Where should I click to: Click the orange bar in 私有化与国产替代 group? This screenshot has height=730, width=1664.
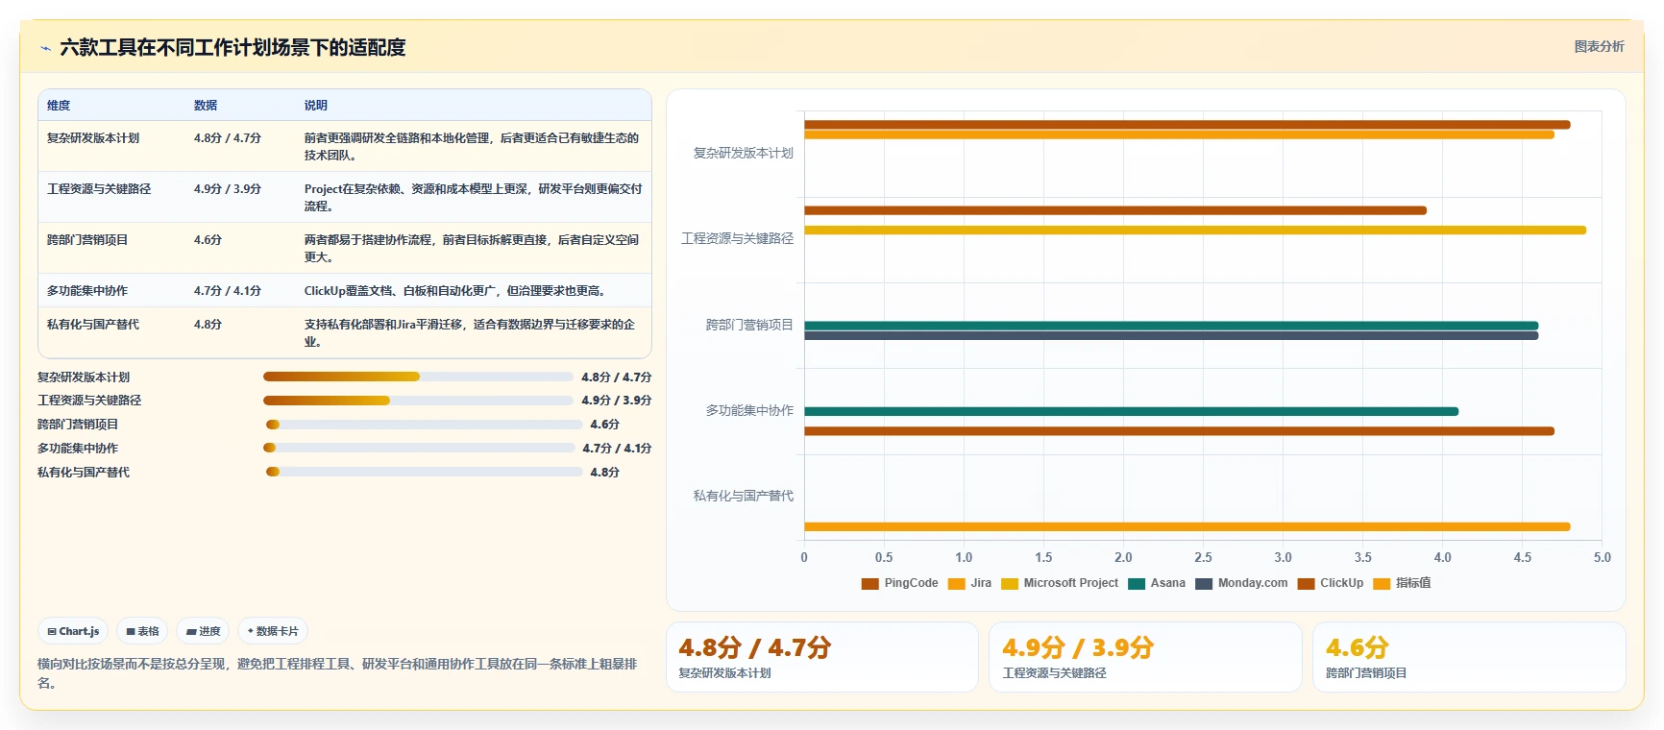click(1187, 526)
